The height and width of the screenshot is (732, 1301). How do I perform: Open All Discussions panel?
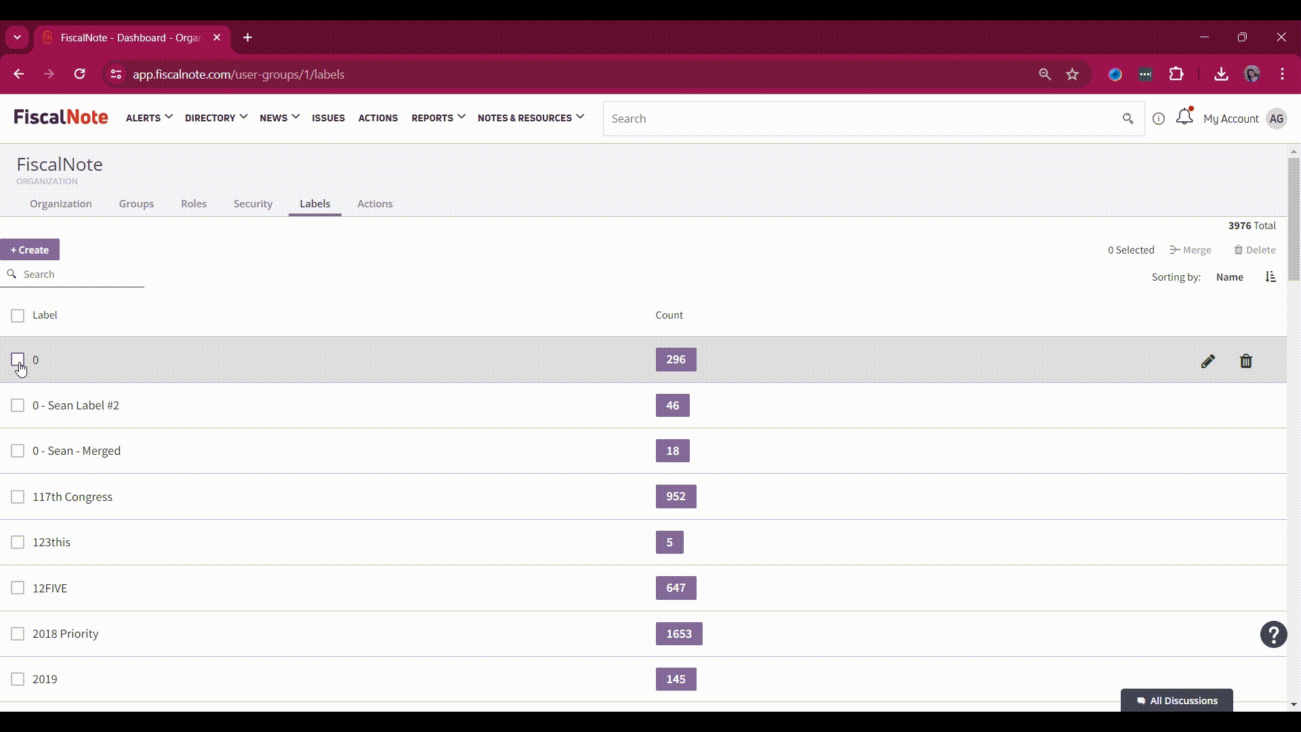tap(1176, 700)
